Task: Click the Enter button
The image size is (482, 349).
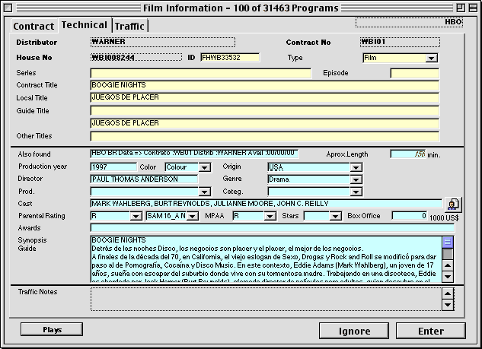Action: click(431, 331)
